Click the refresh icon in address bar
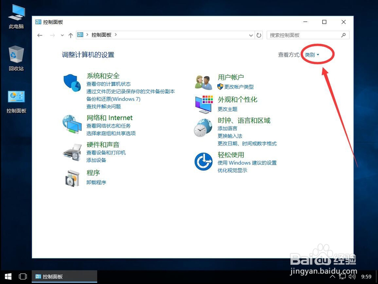378x284 pixels. pyautogui.click(x=259, y=35)
